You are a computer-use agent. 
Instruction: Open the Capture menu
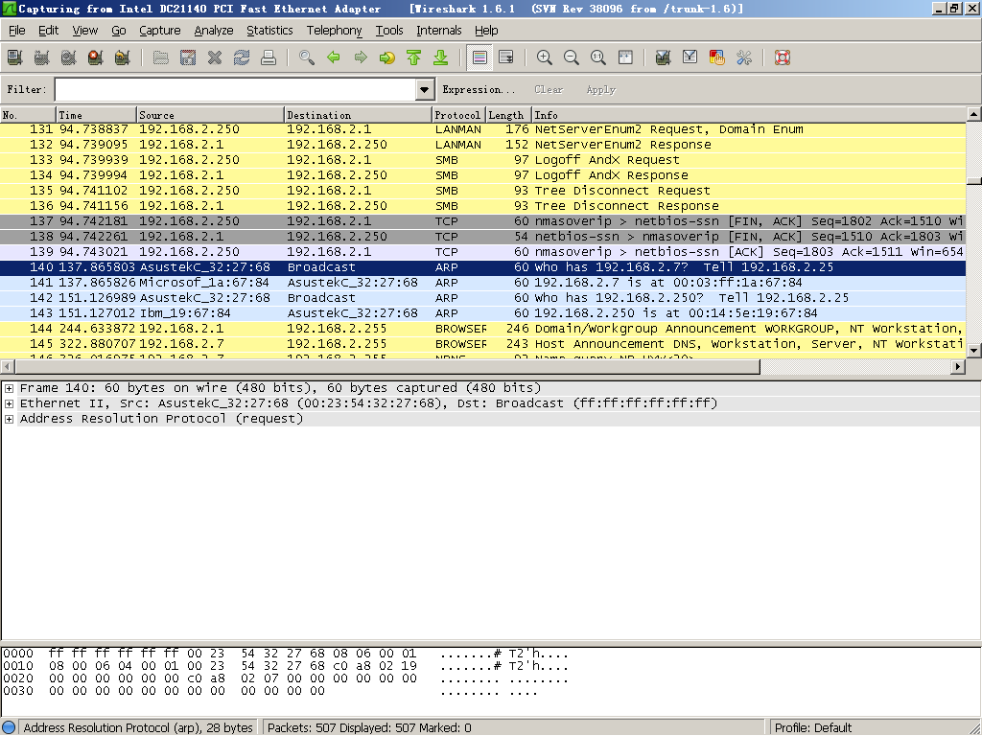point(160,30)
